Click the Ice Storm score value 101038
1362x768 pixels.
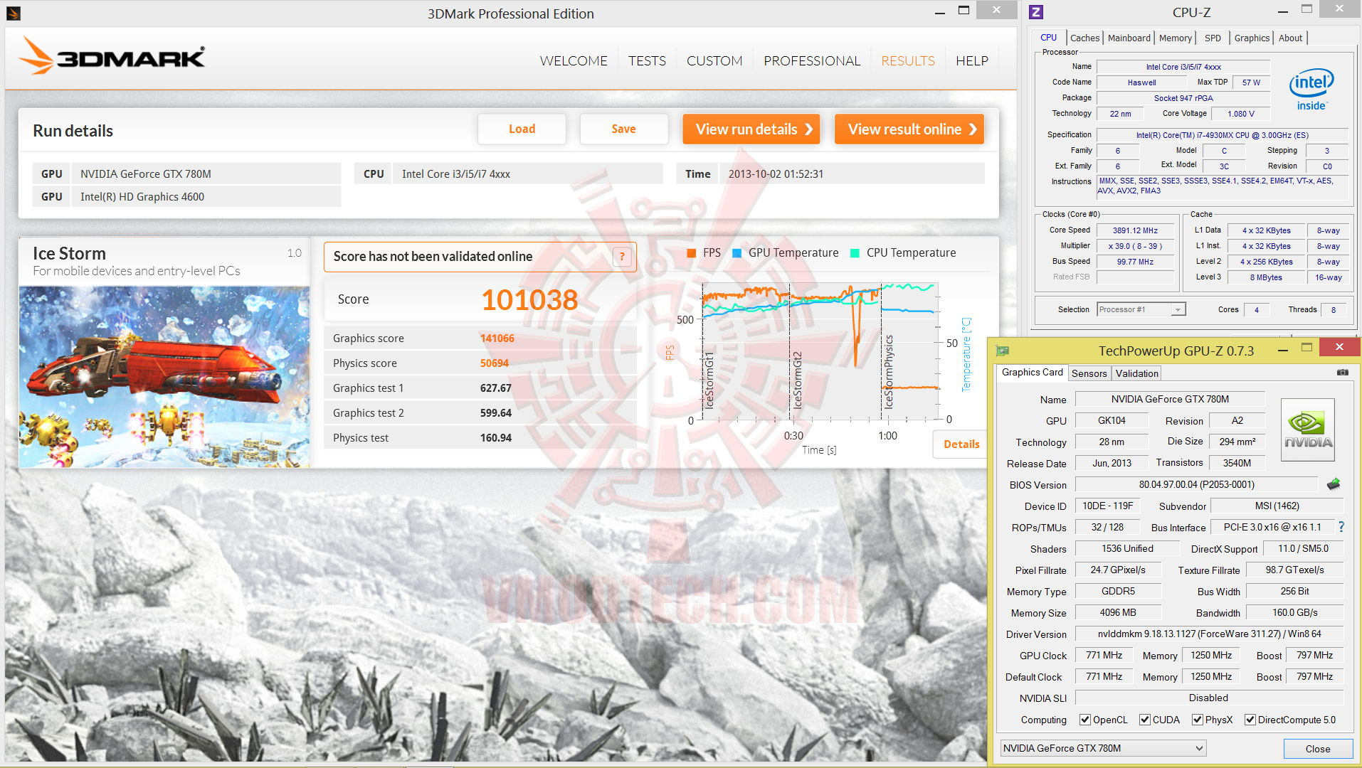530,299
